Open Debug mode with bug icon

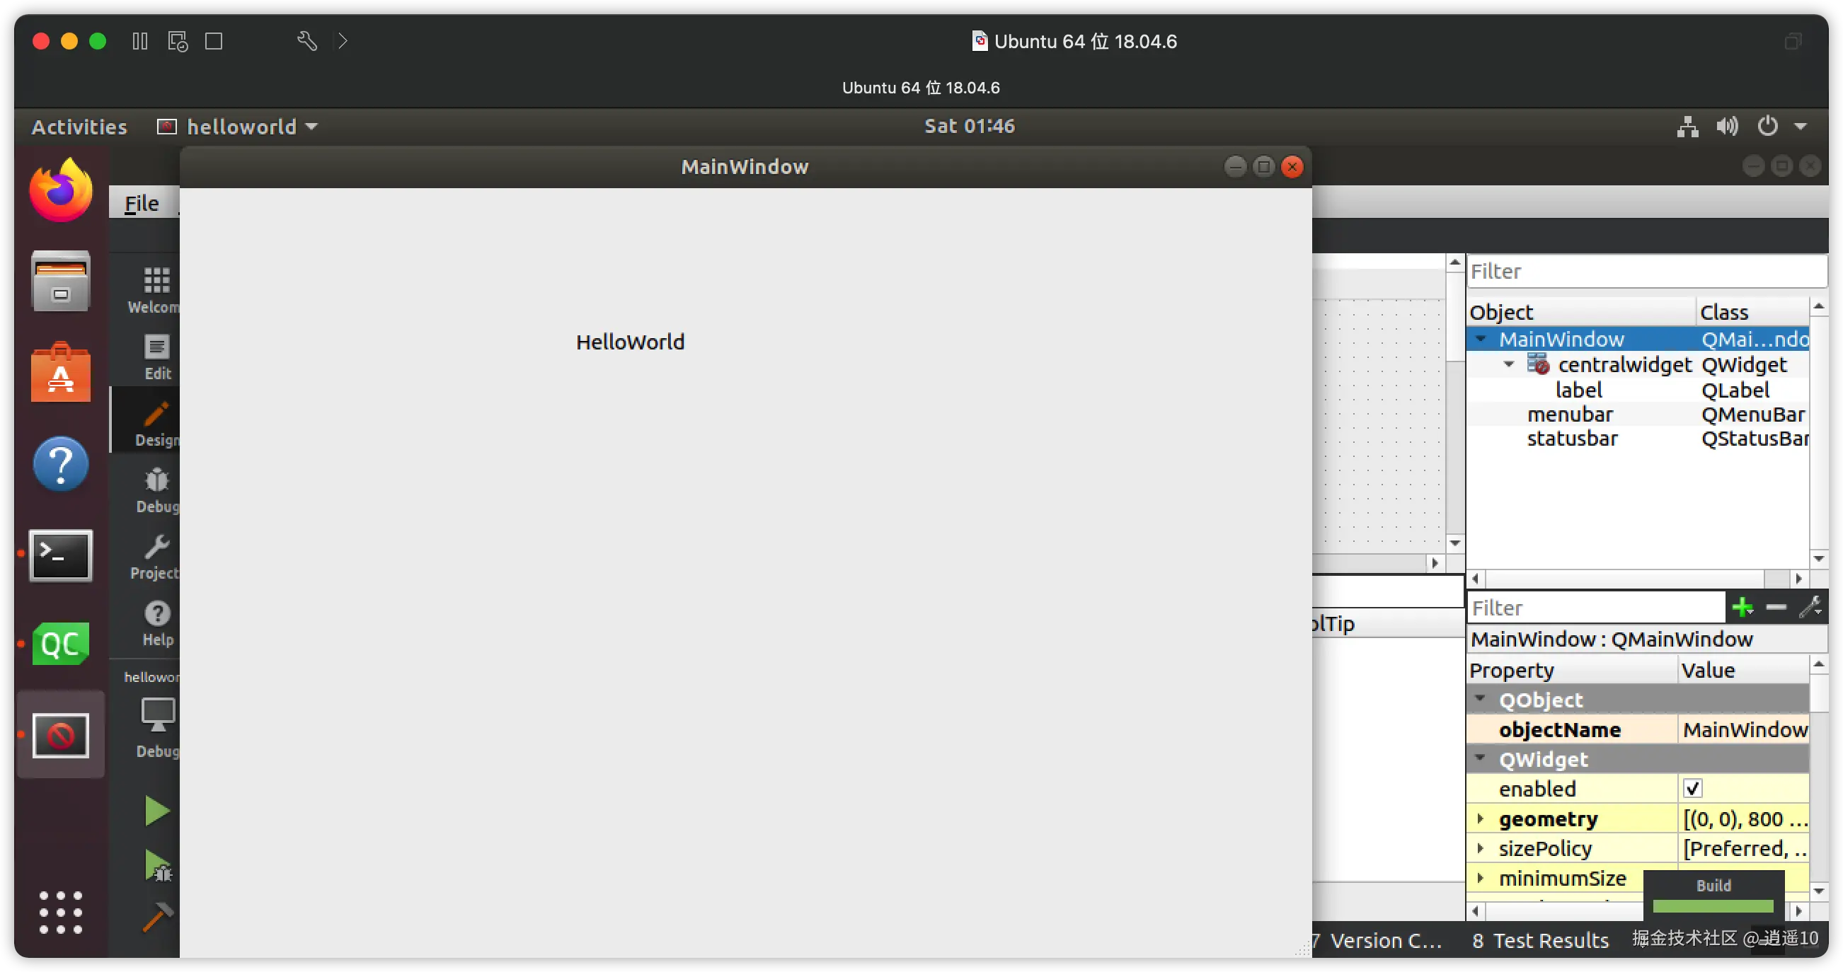(156, 490)
